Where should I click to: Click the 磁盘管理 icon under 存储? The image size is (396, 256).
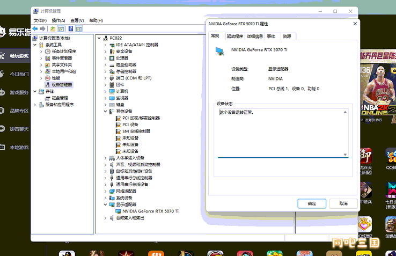[47, 98]
